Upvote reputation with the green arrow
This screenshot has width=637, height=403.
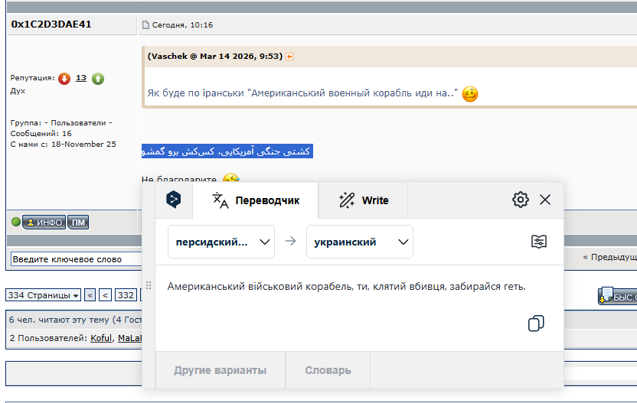click(98, 78)
